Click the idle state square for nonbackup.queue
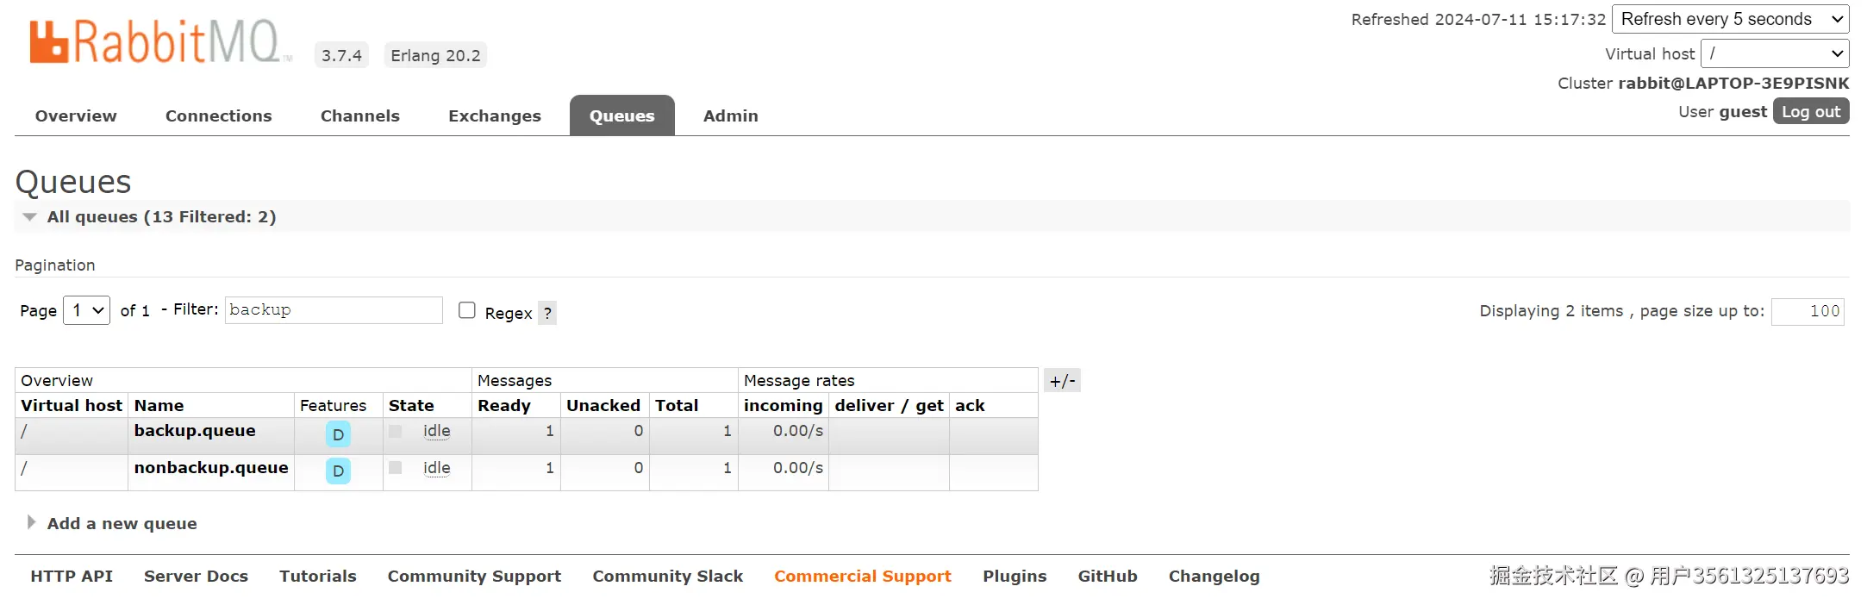This screenshot has height=605, width=1867. pyautogui.click(x=396, y=468)
